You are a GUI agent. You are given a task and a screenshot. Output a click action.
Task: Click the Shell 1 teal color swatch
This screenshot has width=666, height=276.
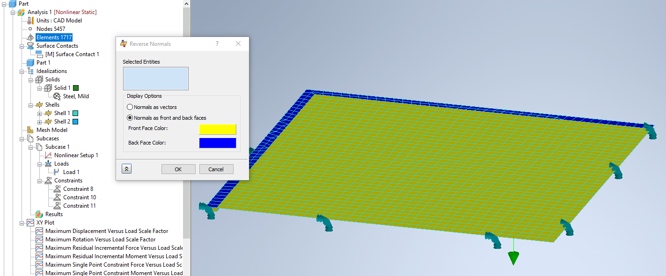75,113
